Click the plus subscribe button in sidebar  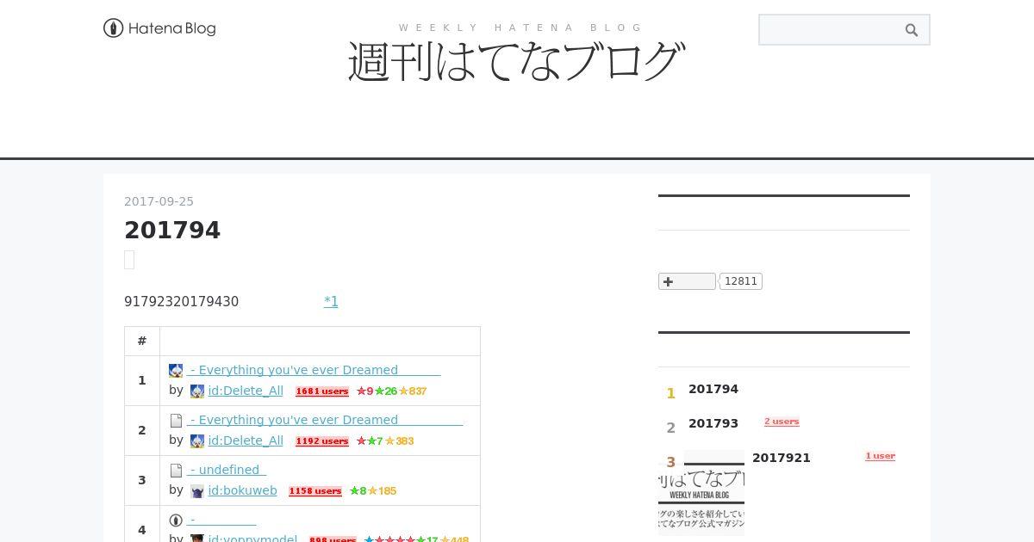tap(687, 281)
